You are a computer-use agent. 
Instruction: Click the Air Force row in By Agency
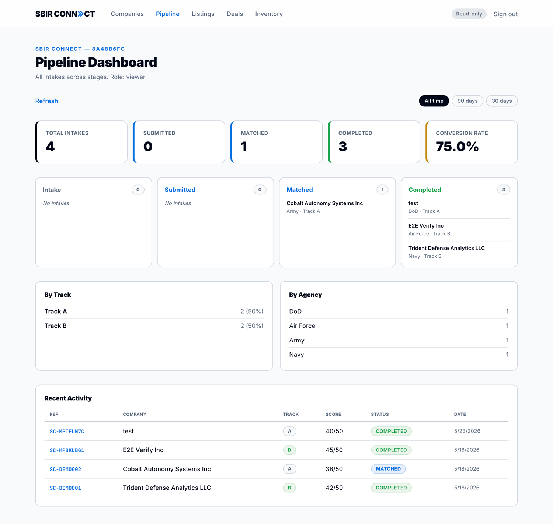tap(399, 326)
